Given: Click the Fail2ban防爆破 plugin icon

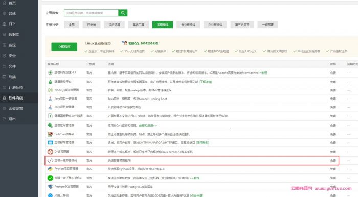Looking at the screenshot, I should [x=50, y=134].
